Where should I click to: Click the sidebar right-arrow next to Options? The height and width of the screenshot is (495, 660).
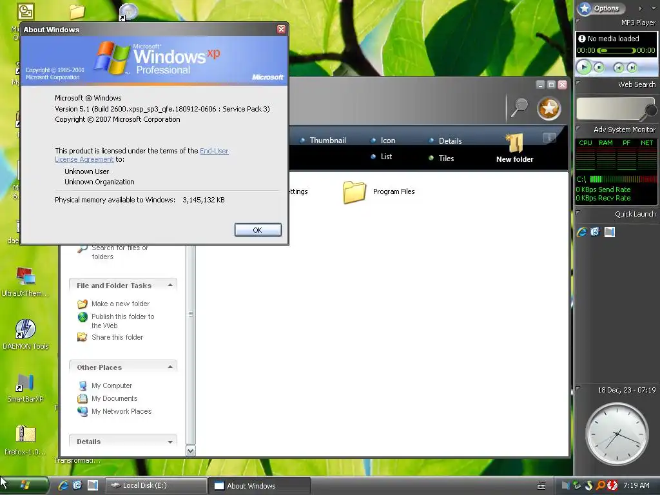click(640, 8)
